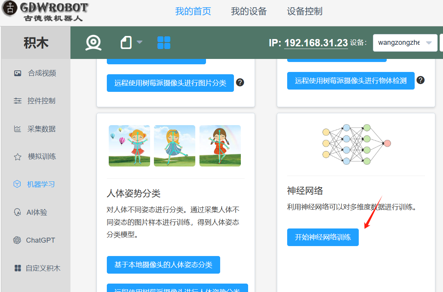Click the 神经网络 heading
Screen dimensions: 443x292
tap(305, 191)
